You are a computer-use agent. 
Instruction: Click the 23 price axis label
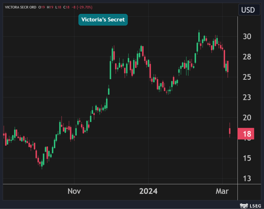tap(247, 98)
